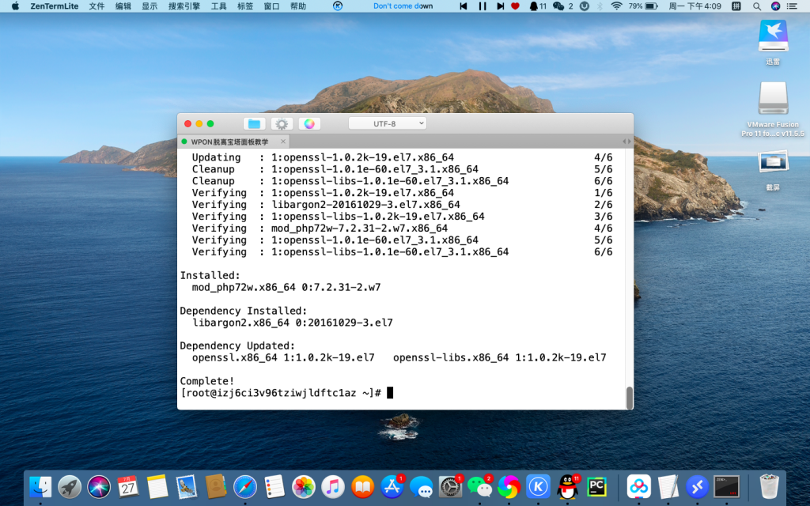The width and height of the screenshot is (810, 506).
Task: Select the WPON脱离宝塔面板教学 tab
Action: tap(230, 142)
